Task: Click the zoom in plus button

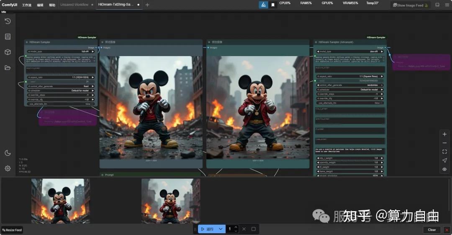Action: 444,134
